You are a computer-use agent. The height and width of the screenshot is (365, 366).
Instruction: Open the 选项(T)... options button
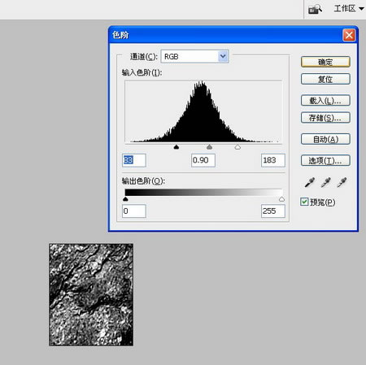[325, 161]
